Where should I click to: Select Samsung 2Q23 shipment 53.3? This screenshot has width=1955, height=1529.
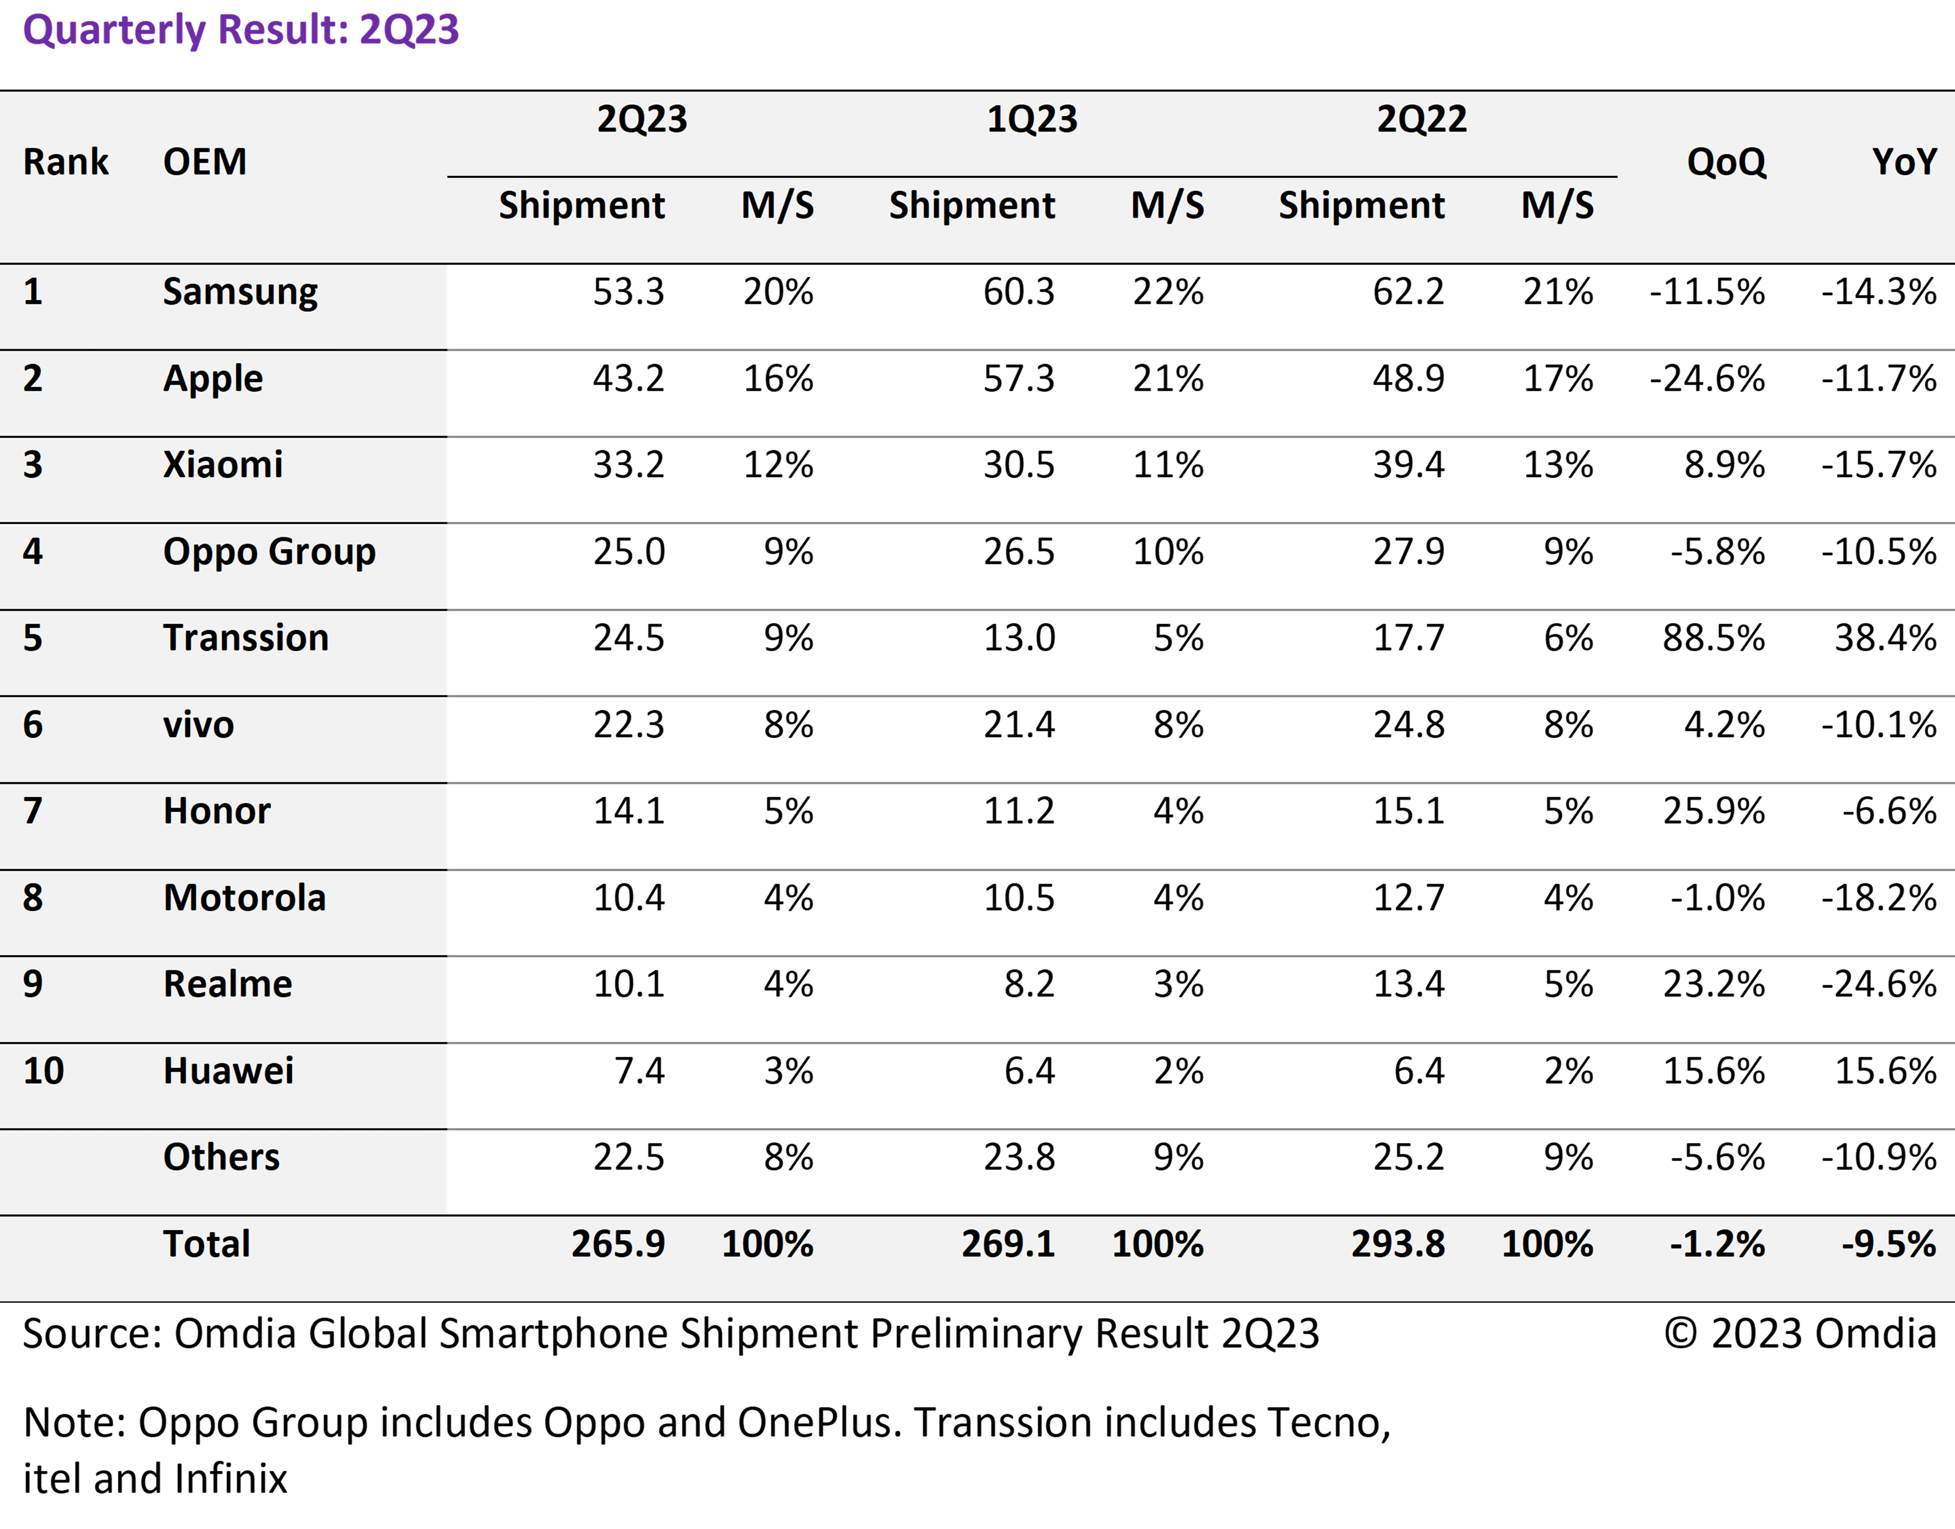click(x=629, y=292)
